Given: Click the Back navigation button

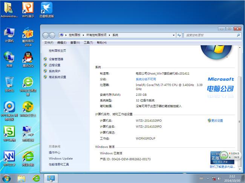Looking at the screenshot, I should point(46,35).
